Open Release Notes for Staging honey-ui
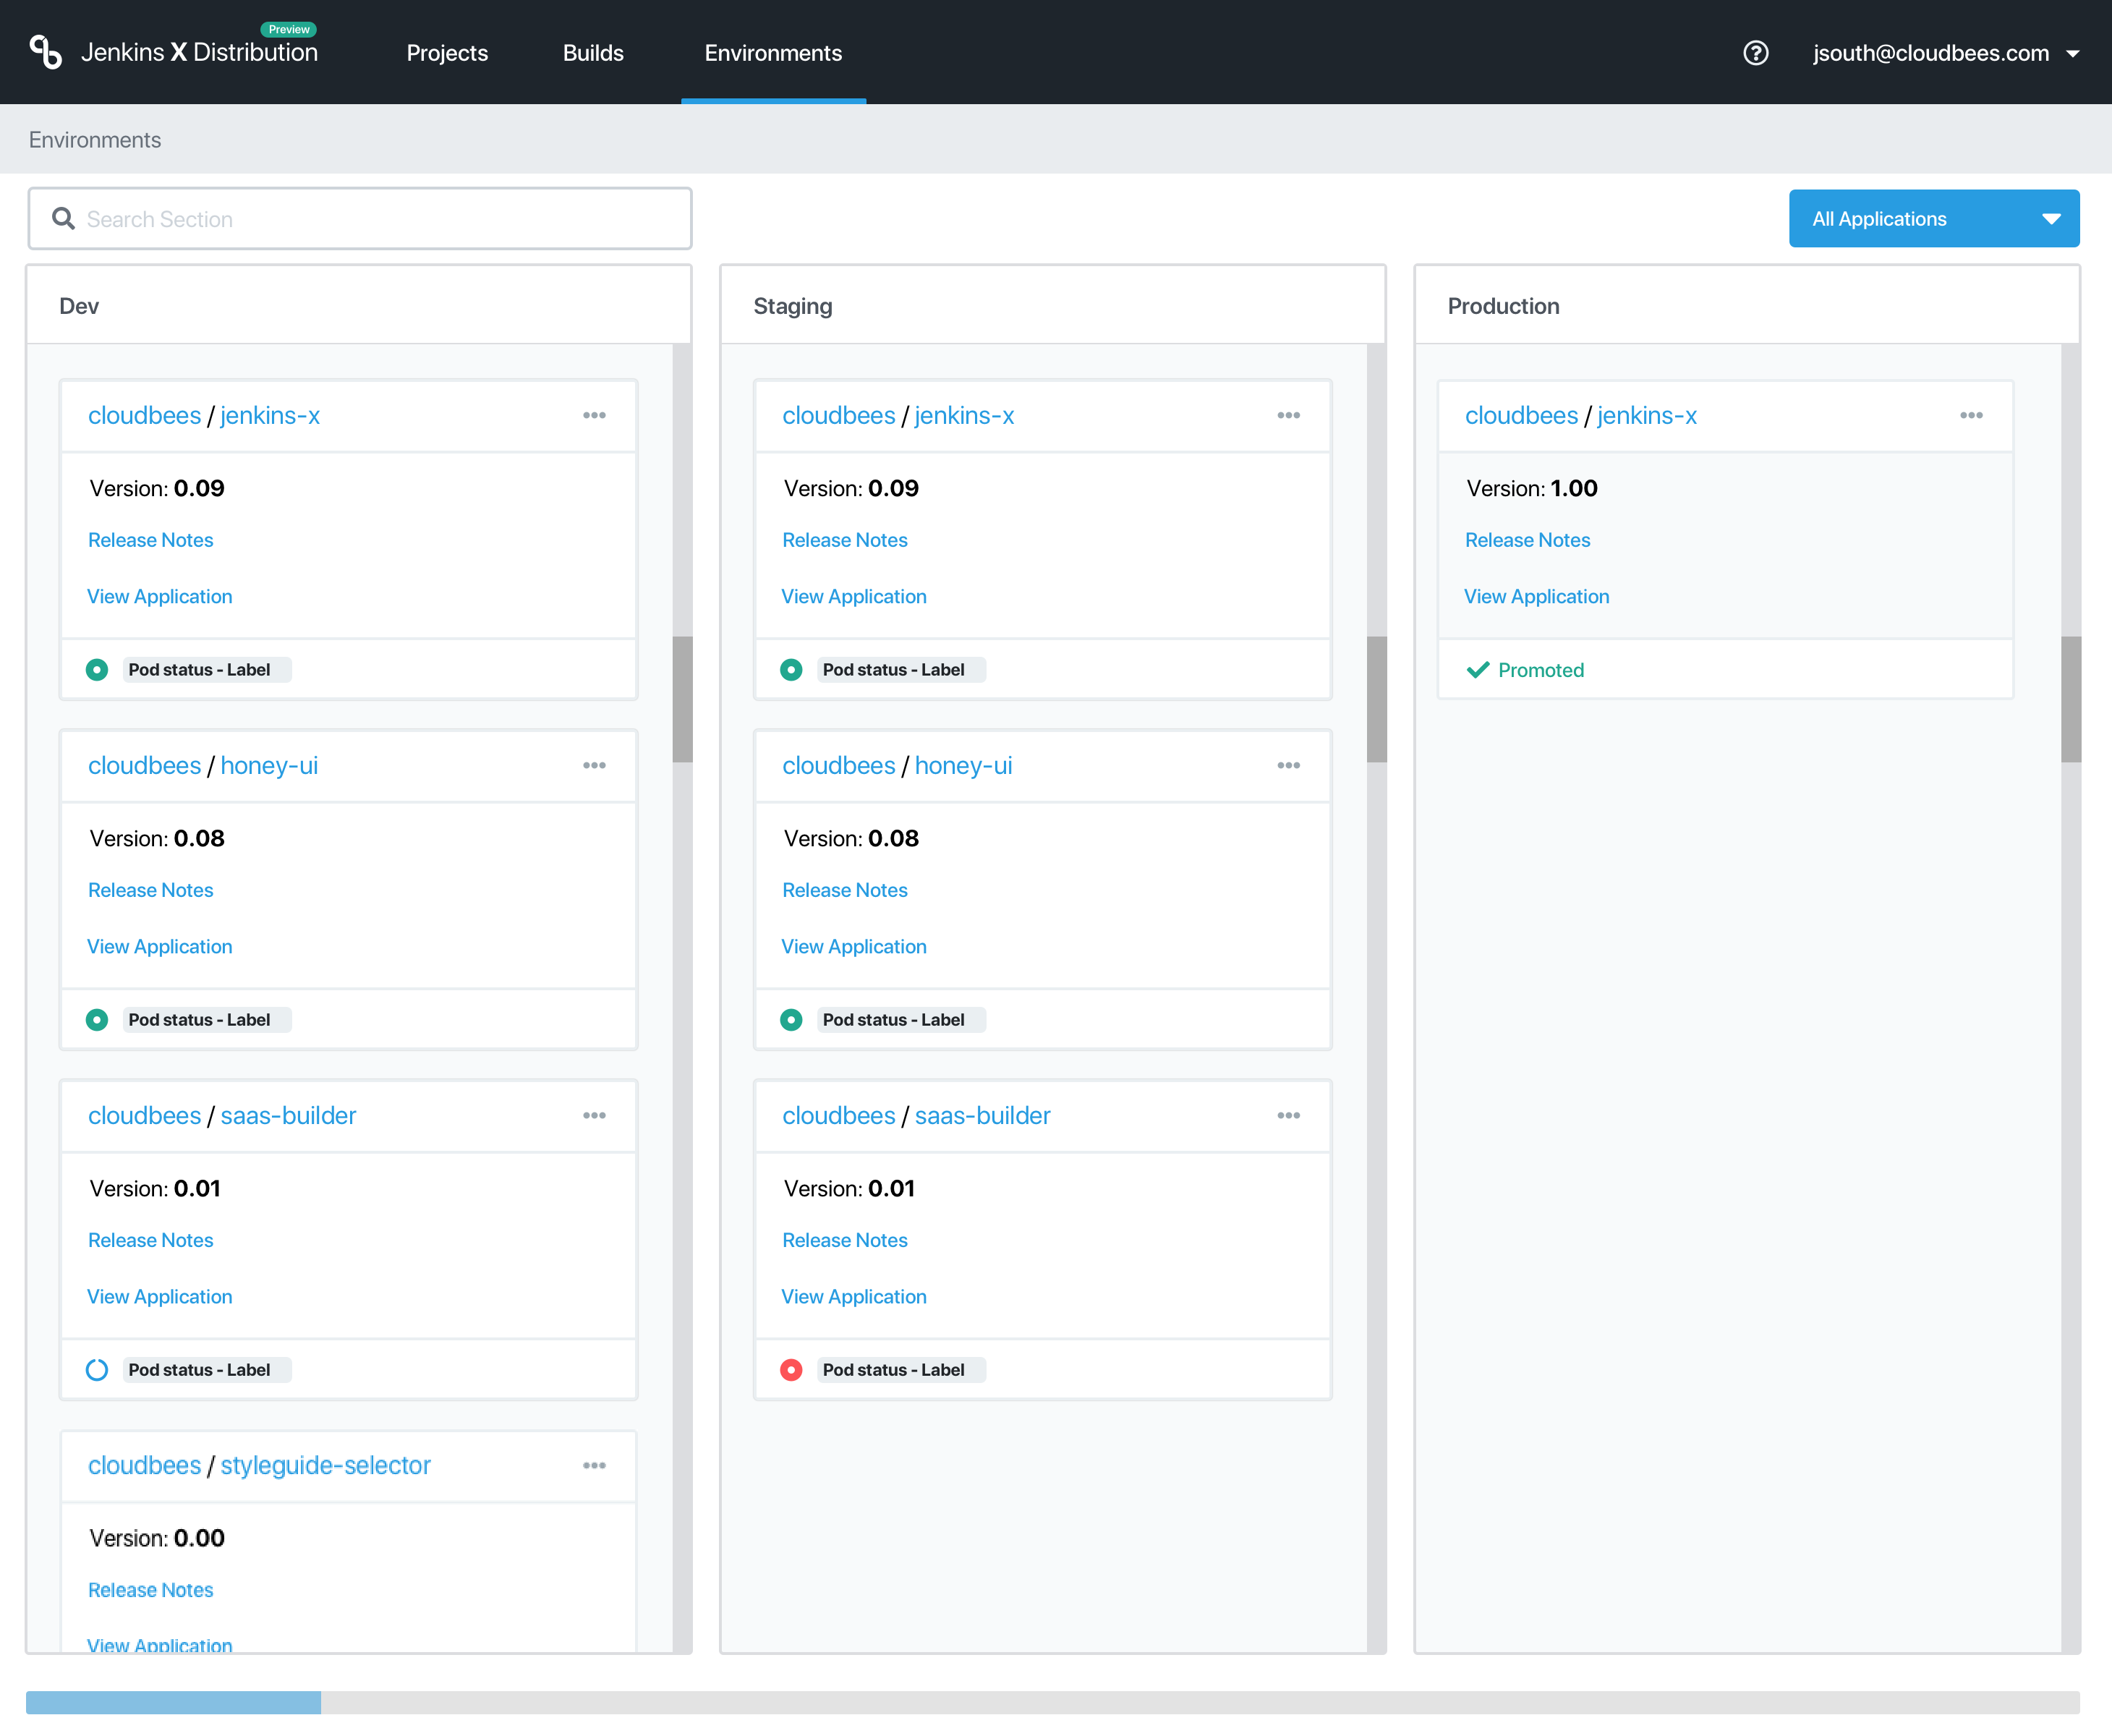 pyautogui.click(x=845, y=890)
